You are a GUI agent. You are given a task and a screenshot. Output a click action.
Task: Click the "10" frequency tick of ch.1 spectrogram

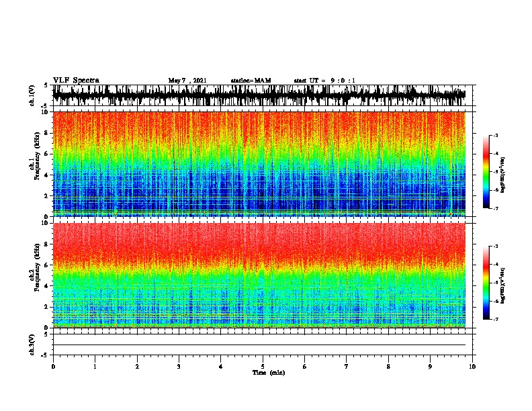(x=45, y=112)
